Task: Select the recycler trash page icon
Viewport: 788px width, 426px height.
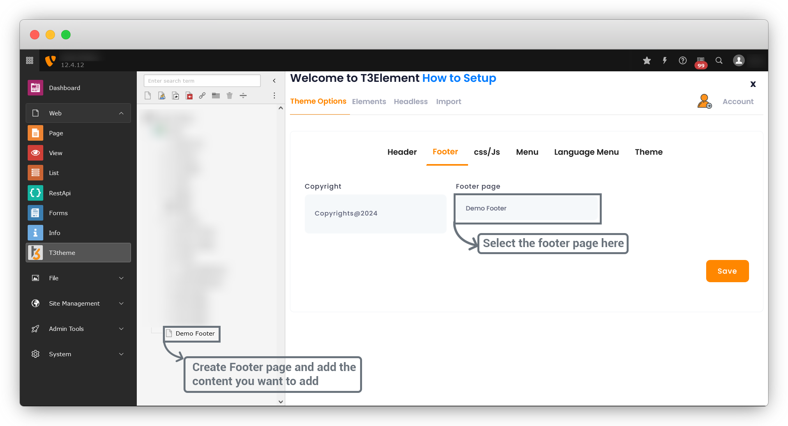Action: pos(230,95)
